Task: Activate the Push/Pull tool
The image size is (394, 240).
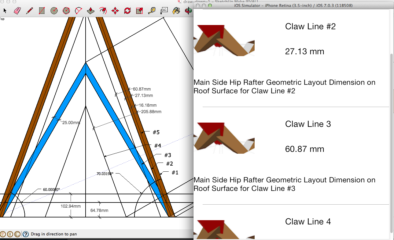Action: (x=90, y=10)
